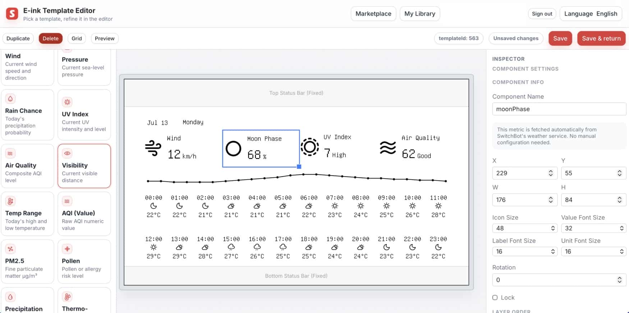The width and height of the screenshot is (629, 313).
Task: Add the Wind component card
Action: 27,67
